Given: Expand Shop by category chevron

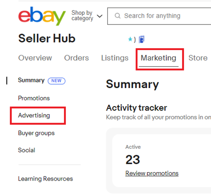Looking at the screenshot, I should (x=100, y=16).
